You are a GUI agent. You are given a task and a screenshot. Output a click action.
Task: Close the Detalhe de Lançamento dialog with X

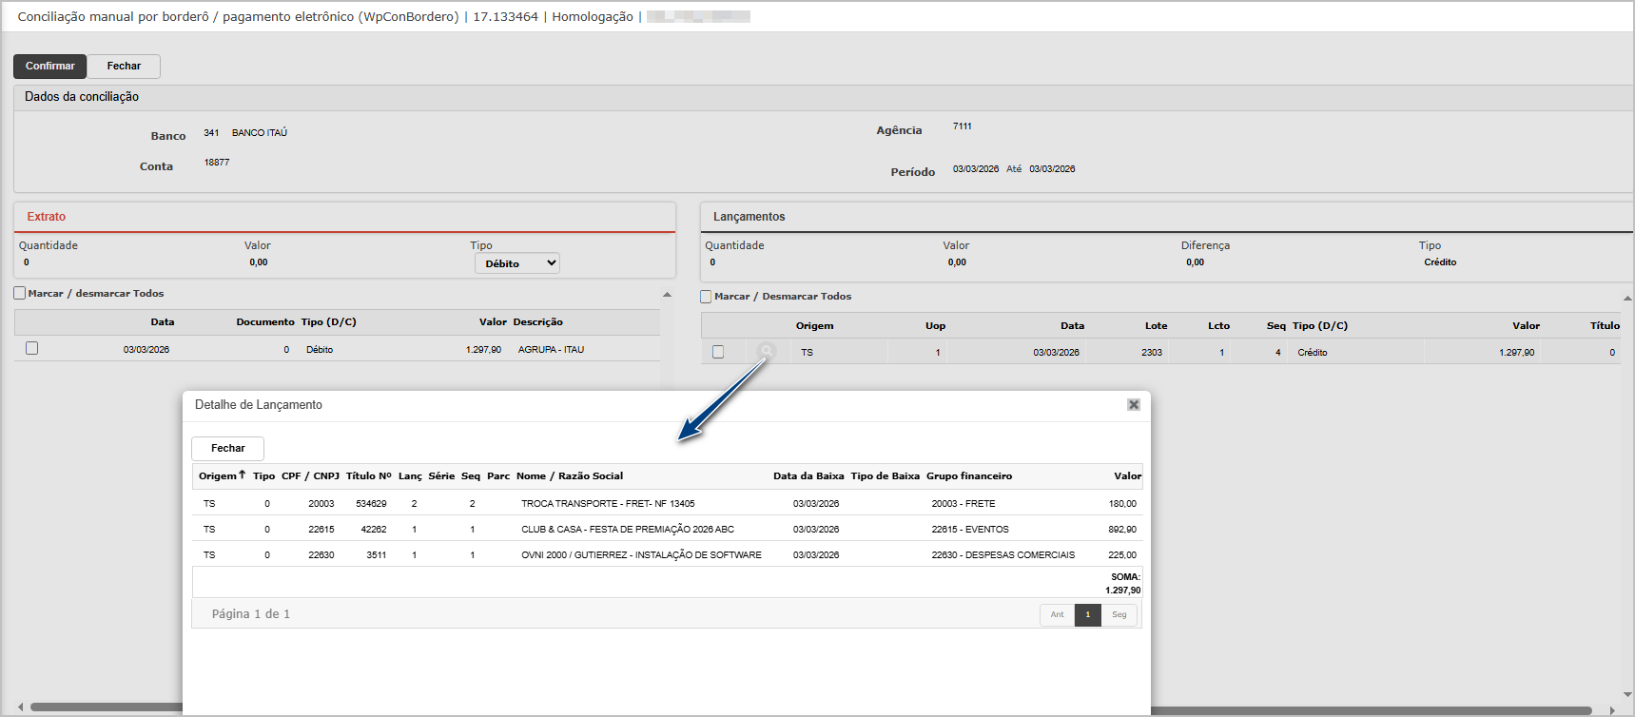click(1133, 405)
